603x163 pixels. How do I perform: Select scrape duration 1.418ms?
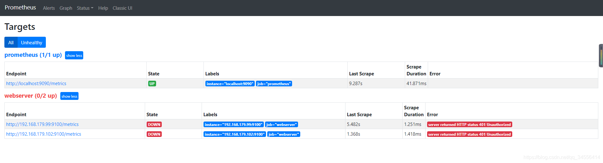tap(413, 134)
